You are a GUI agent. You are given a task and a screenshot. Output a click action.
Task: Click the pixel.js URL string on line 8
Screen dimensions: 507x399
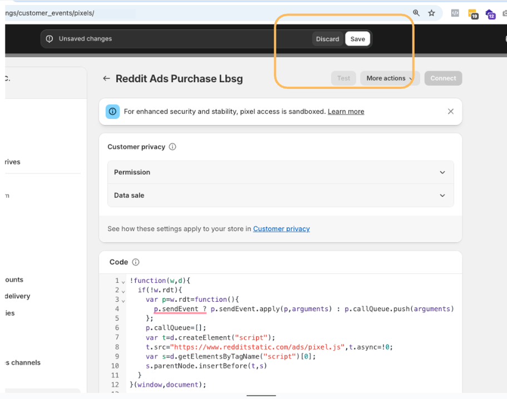(257, 347)
